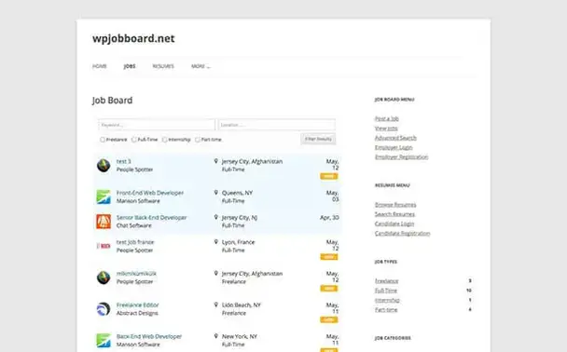The width and height of the screenshot is (567, 352).
Task: Click the Abstract Designs company name
Action: tap(137, 313)
